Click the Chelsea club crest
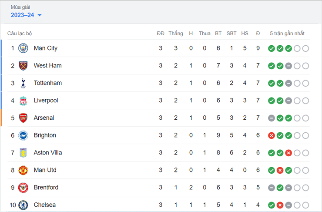This screenshot has height=212, width=322. point(23,205)
